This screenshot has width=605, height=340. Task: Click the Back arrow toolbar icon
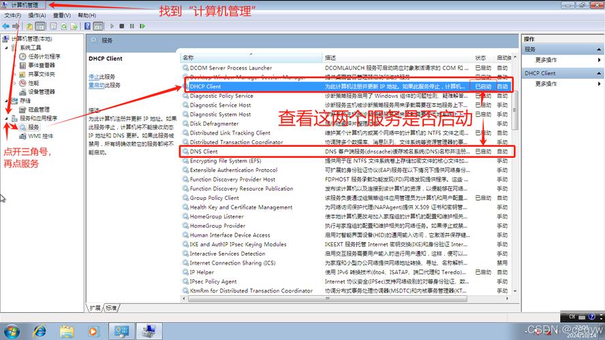coord(5,27)
